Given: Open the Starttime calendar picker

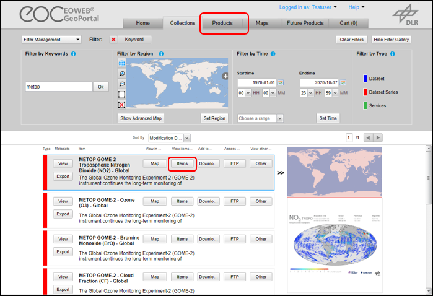Looking at the screenshot, I should 281,82.
